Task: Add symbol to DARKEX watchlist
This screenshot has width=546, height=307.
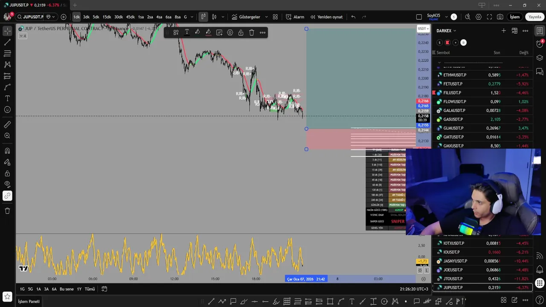Action: [503, 31]
